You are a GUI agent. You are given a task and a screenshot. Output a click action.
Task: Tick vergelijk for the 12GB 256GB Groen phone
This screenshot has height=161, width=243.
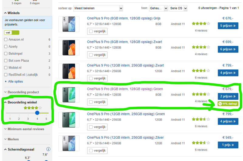point(91,127)
